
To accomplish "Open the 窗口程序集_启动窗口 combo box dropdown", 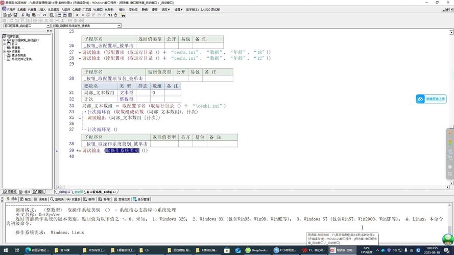I will click(x=47, y=25).
